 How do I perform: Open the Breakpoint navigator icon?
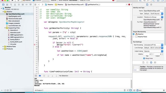coord(26,5)
